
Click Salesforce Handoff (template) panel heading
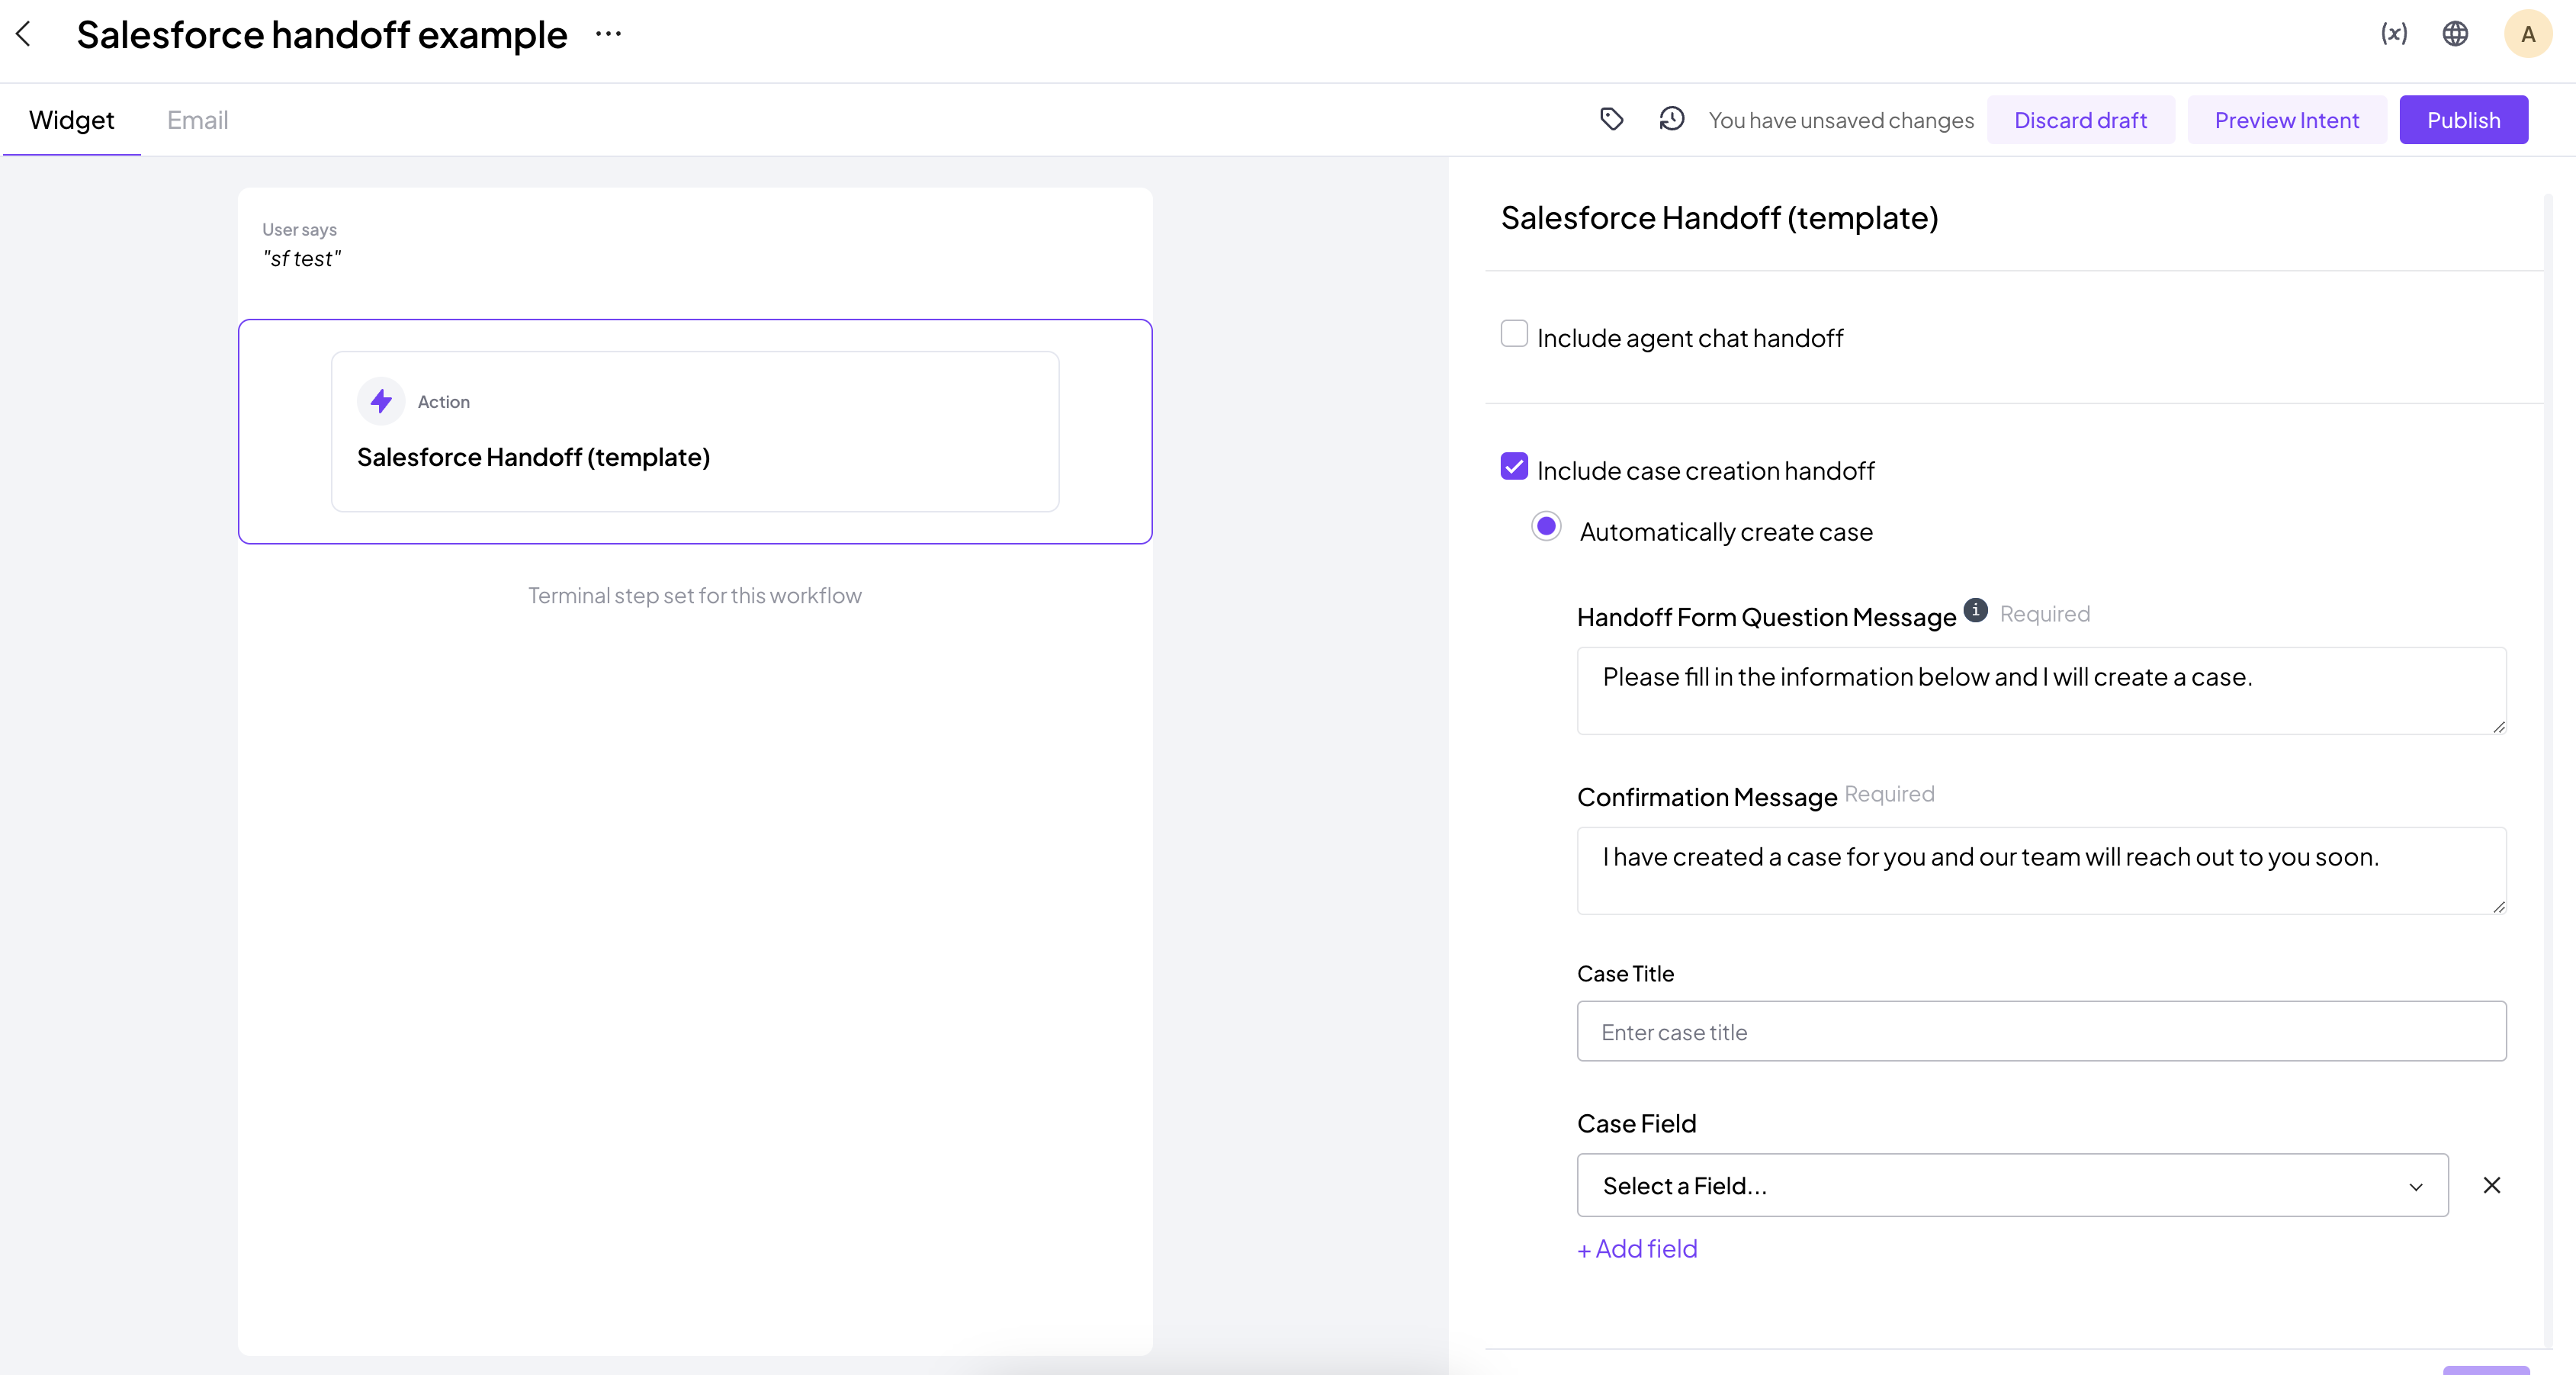click(x=1719, y=217)
